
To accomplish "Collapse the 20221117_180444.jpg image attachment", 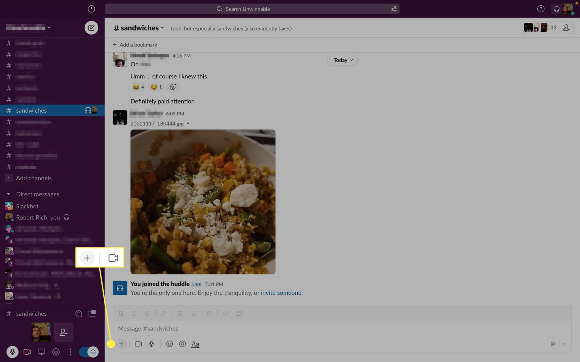I will pyautogui.click(x=188, y=123).
